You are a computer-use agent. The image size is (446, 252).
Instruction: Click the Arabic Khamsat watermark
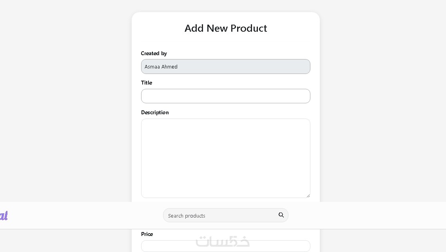coord(223,241)
